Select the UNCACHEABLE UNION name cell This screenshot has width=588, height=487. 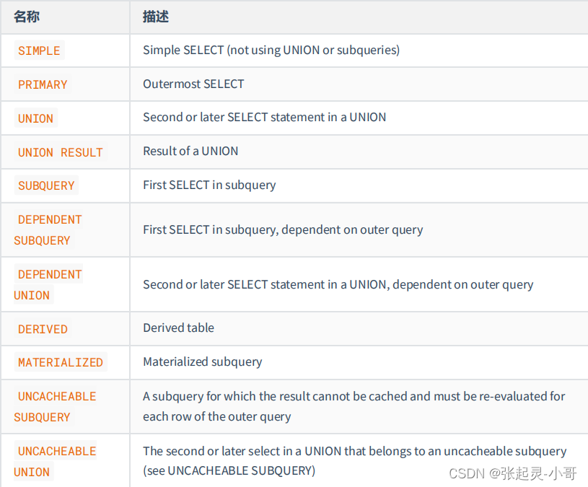click(55, 461)
